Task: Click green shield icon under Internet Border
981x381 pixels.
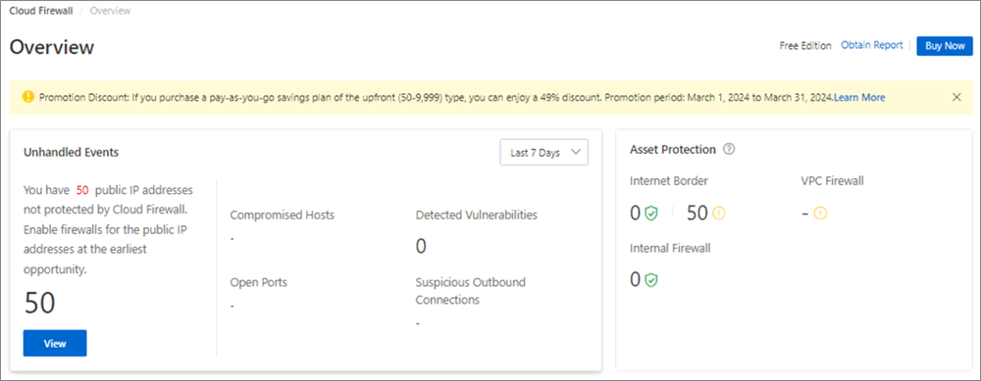Action: 652,214
